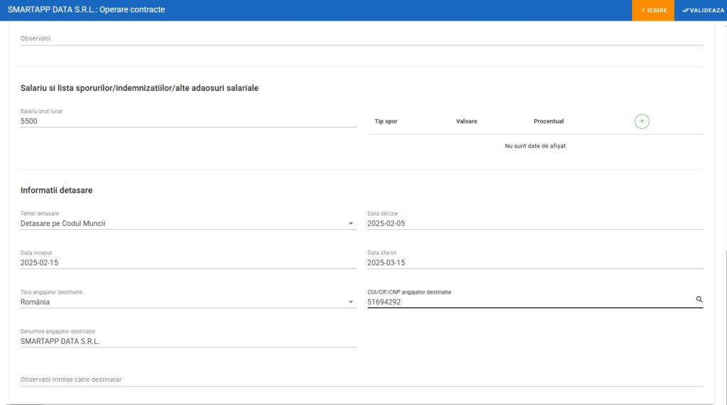The width and height of the screenshot is (727, 405).
Task: Click the Data decizie date field
Action: pos(535,223)
